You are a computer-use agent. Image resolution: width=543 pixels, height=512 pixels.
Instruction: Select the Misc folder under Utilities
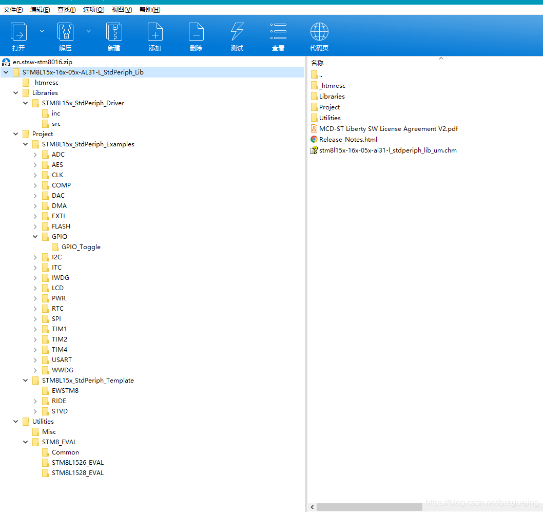[x=49, y=432]
